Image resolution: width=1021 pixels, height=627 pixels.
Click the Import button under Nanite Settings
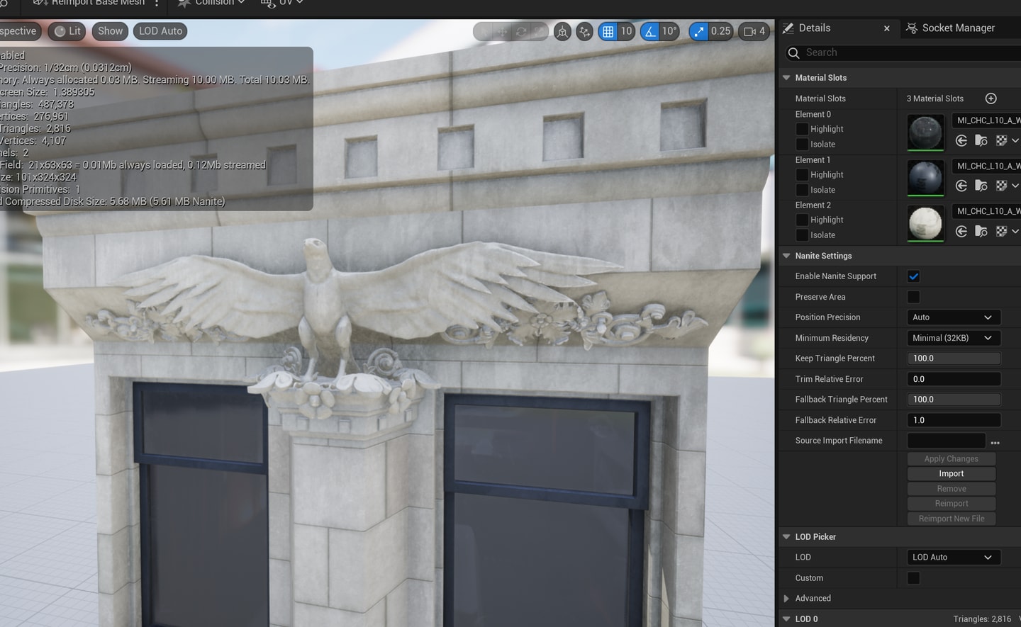[952, 474]
